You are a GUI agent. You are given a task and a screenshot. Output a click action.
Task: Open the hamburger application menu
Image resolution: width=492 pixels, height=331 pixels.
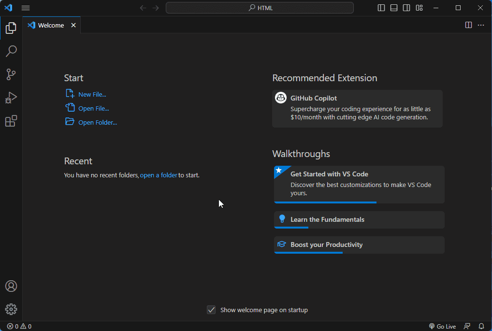coord(26,8)
